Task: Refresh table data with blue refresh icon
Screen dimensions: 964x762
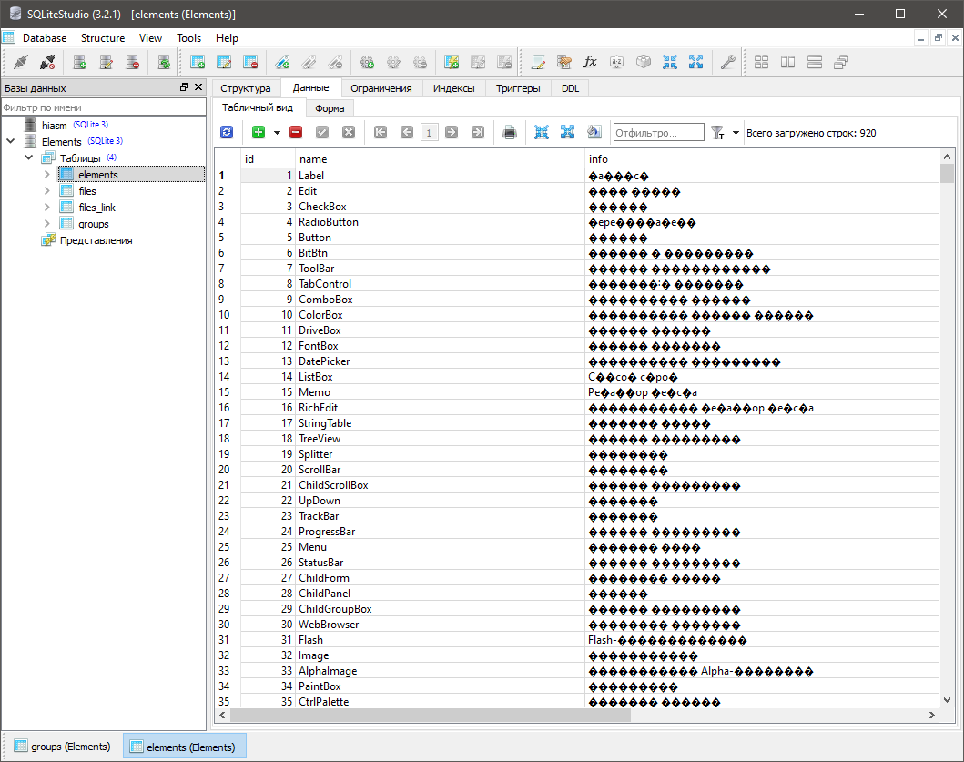Action: point(227,133)
